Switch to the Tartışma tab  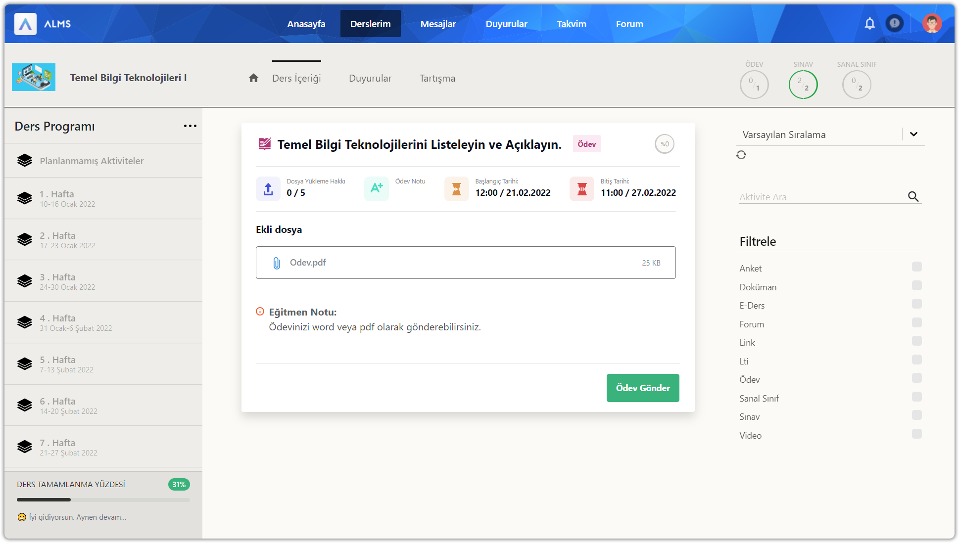[x=437, y=78]
